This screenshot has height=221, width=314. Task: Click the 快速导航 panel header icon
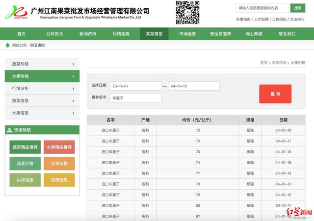pos(10,130)
